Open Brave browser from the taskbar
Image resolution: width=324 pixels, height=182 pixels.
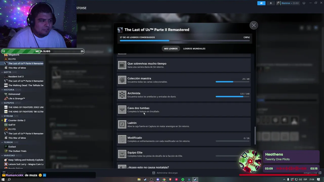pyautogui.click(x=170, y=179)
